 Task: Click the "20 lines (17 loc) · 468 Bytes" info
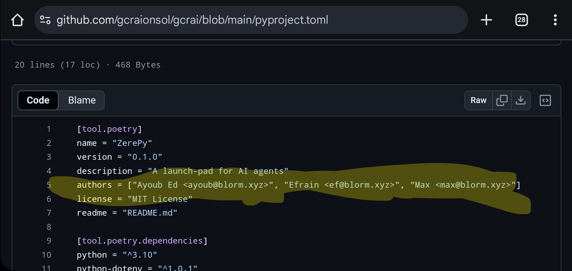click(x=88, y=65)
